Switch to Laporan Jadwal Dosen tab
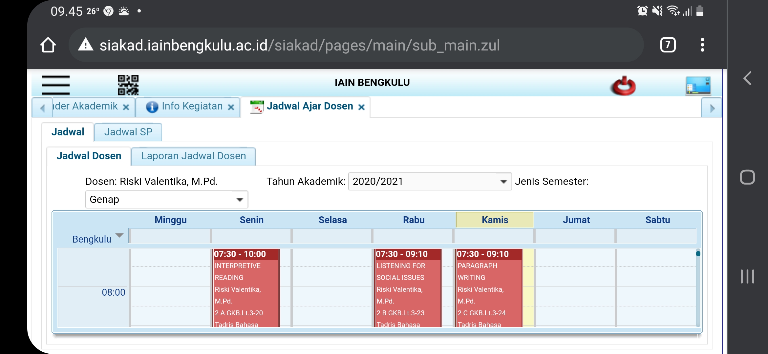The width and height of the screenshot is (768, 354). [193, 156]
